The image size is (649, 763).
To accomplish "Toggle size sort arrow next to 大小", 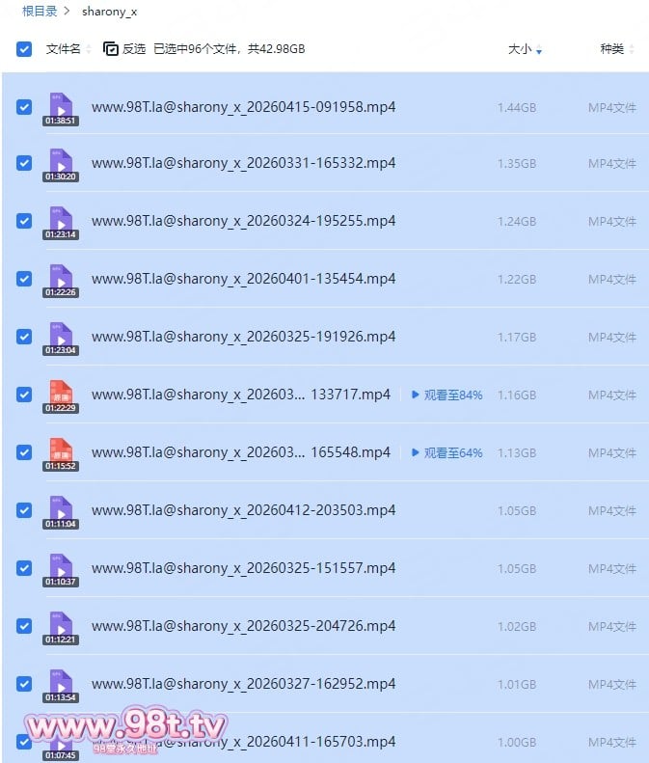I will pos(538,50).
